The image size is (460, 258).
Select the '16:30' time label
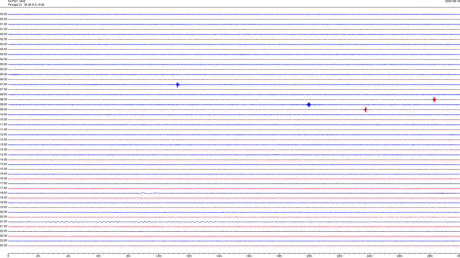click(3, 178)
